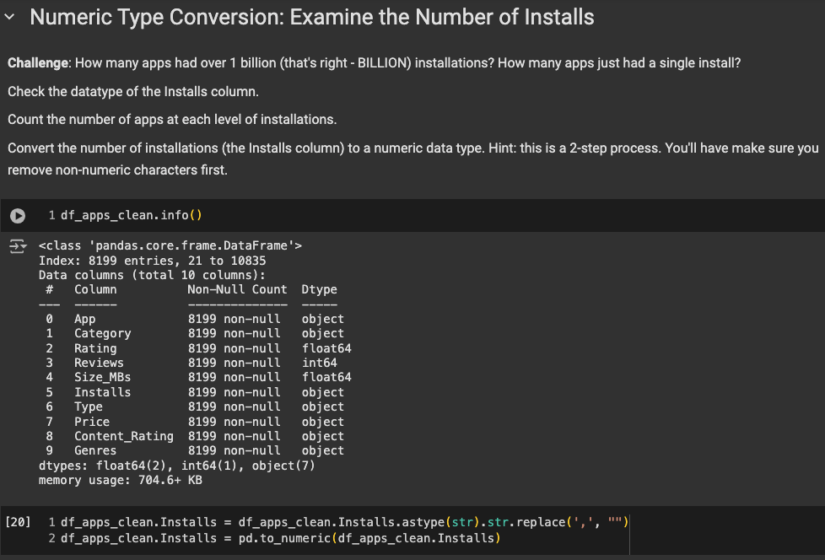This screenshot has height=560, width=825.
Task: Click the section heading Numeric Type Conversion
Action: (312, 17)
